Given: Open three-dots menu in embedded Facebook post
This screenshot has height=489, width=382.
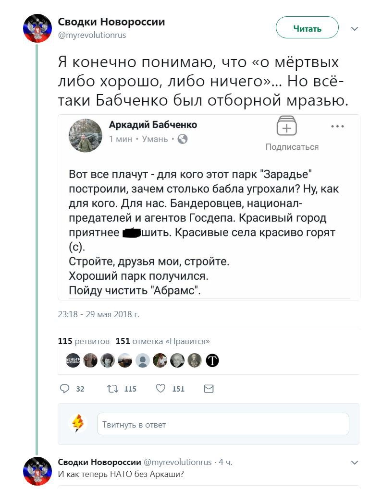Looking at the screenshot, I should (338, 127).
